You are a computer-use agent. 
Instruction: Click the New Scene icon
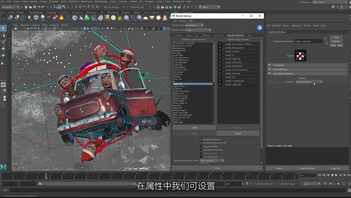(x=26, y=7)
